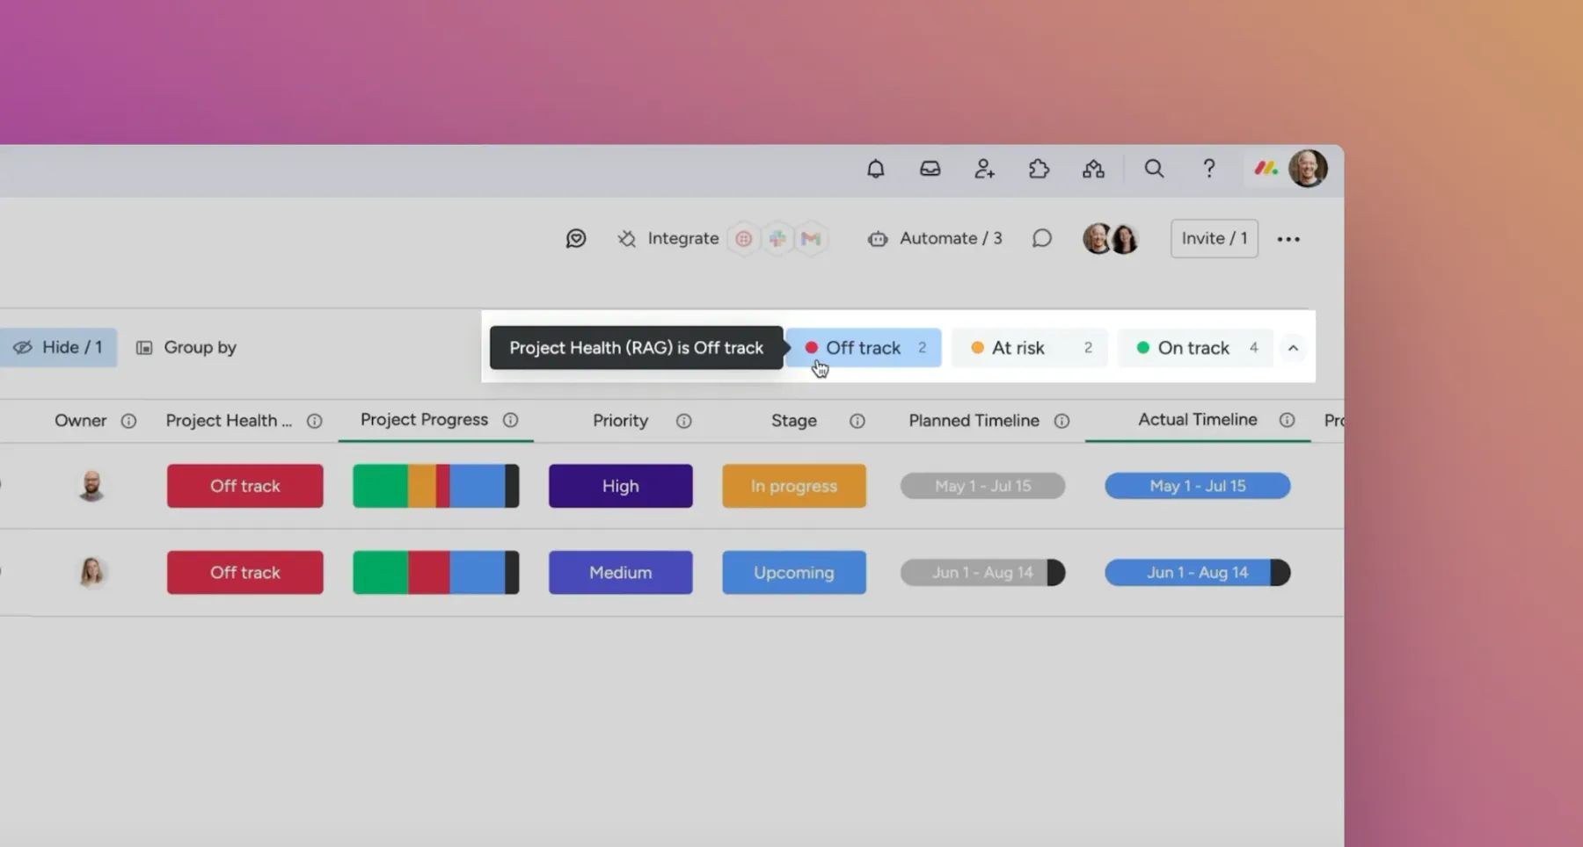Select the Actual Timeline column header
Image resolution: width=1583 pixels, height=847 pixels.
[x=1197, y=420]
